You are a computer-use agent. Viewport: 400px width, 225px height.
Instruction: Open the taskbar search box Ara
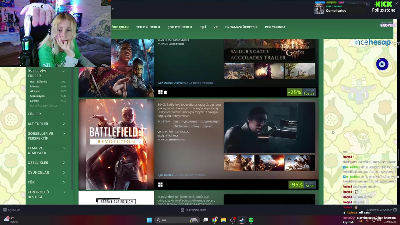[x=177, y=220]
